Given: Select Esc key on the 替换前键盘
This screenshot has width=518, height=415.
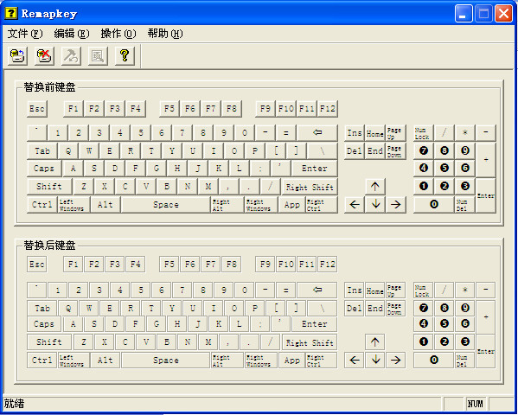Looking at the screenshot, I should point(37,109).
